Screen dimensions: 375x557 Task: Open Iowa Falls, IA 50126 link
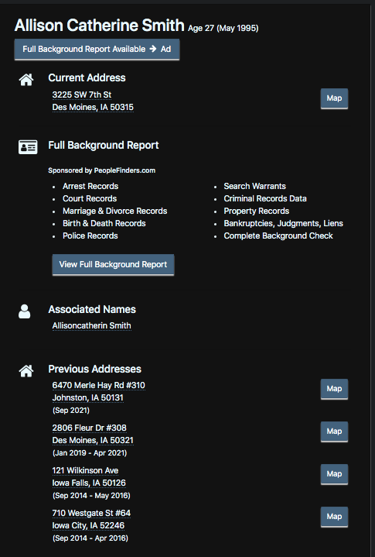coord(89,483)
